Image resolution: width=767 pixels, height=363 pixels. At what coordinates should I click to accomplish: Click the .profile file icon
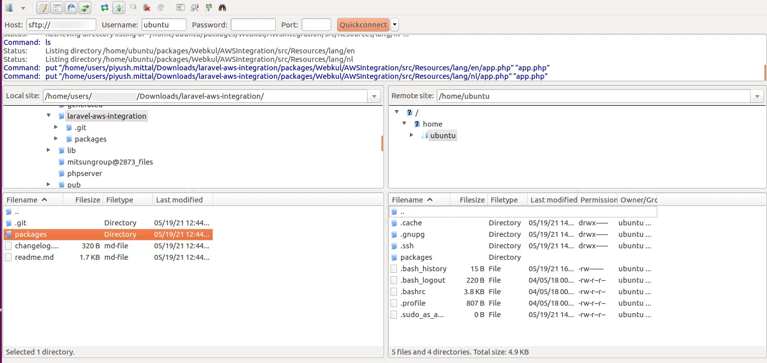394,303
